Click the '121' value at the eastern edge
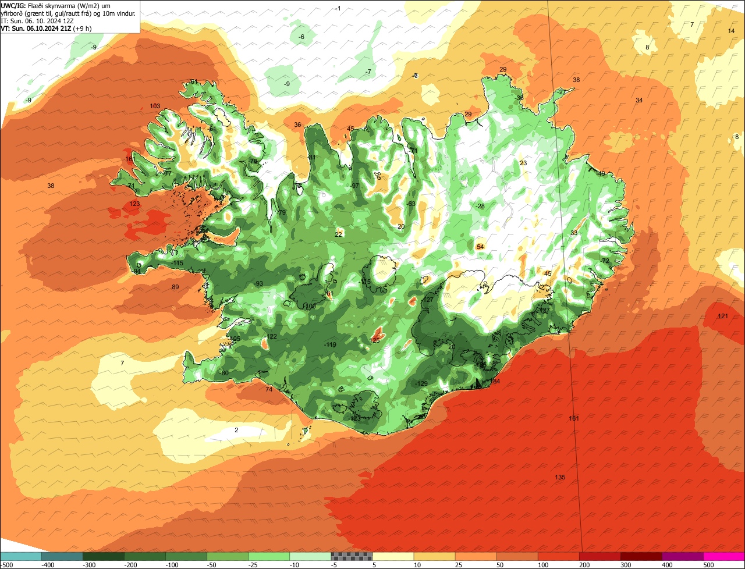The width and height of the screenshot is (745, 569). coord(723,316)
